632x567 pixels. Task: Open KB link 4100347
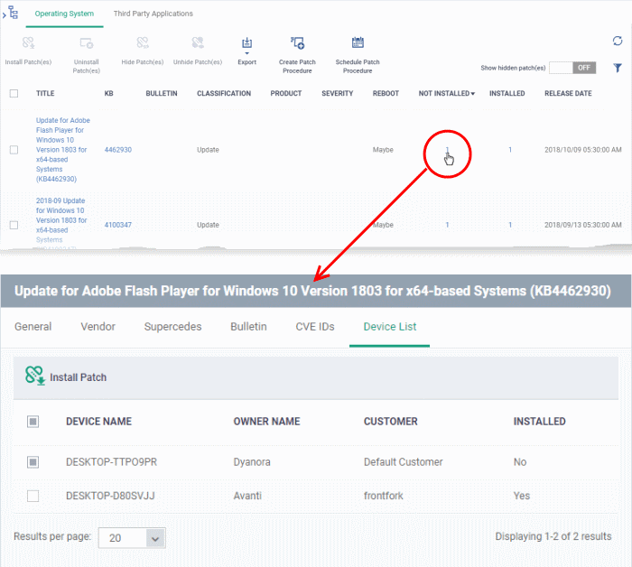[118, 225]
